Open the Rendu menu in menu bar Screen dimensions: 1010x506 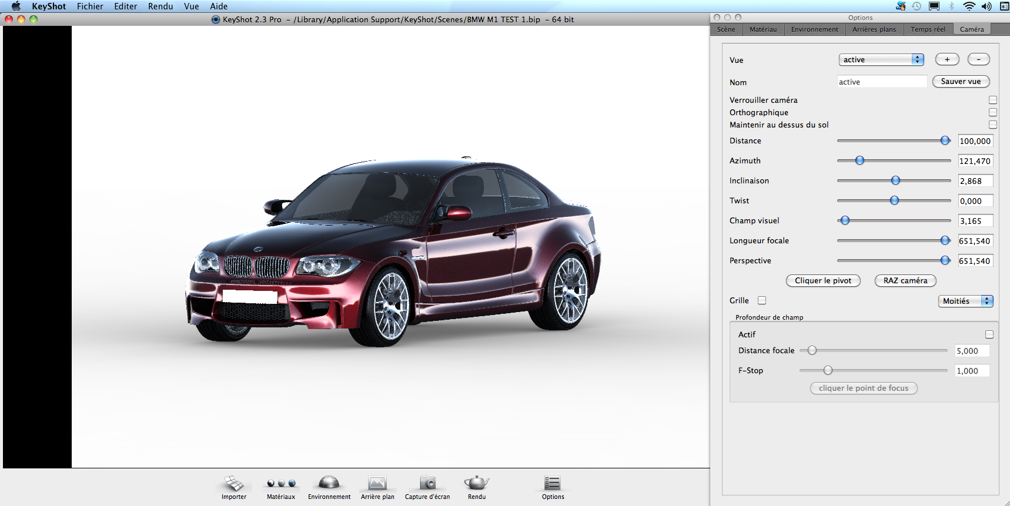(160, 6)
